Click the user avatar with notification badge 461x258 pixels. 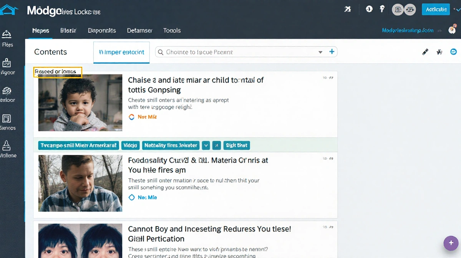(452, 30)
